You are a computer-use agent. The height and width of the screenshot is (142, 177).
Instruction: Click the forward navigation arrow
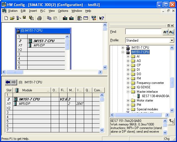pyautogui.click(x=14, y=82)
